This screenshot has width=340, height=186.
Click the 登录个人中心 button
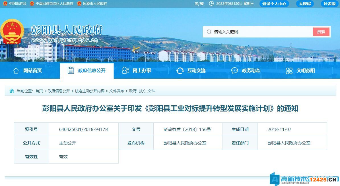click(x=274, y=4)
